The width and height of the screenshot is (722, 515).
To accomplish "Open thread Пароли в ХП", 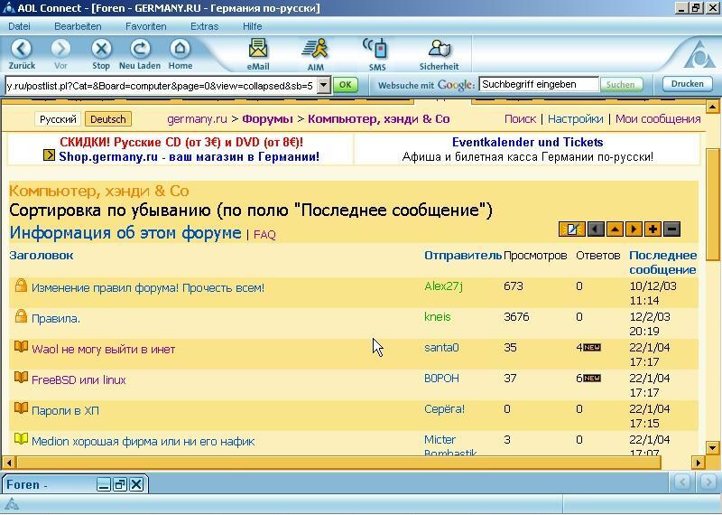I will (65, 411).
